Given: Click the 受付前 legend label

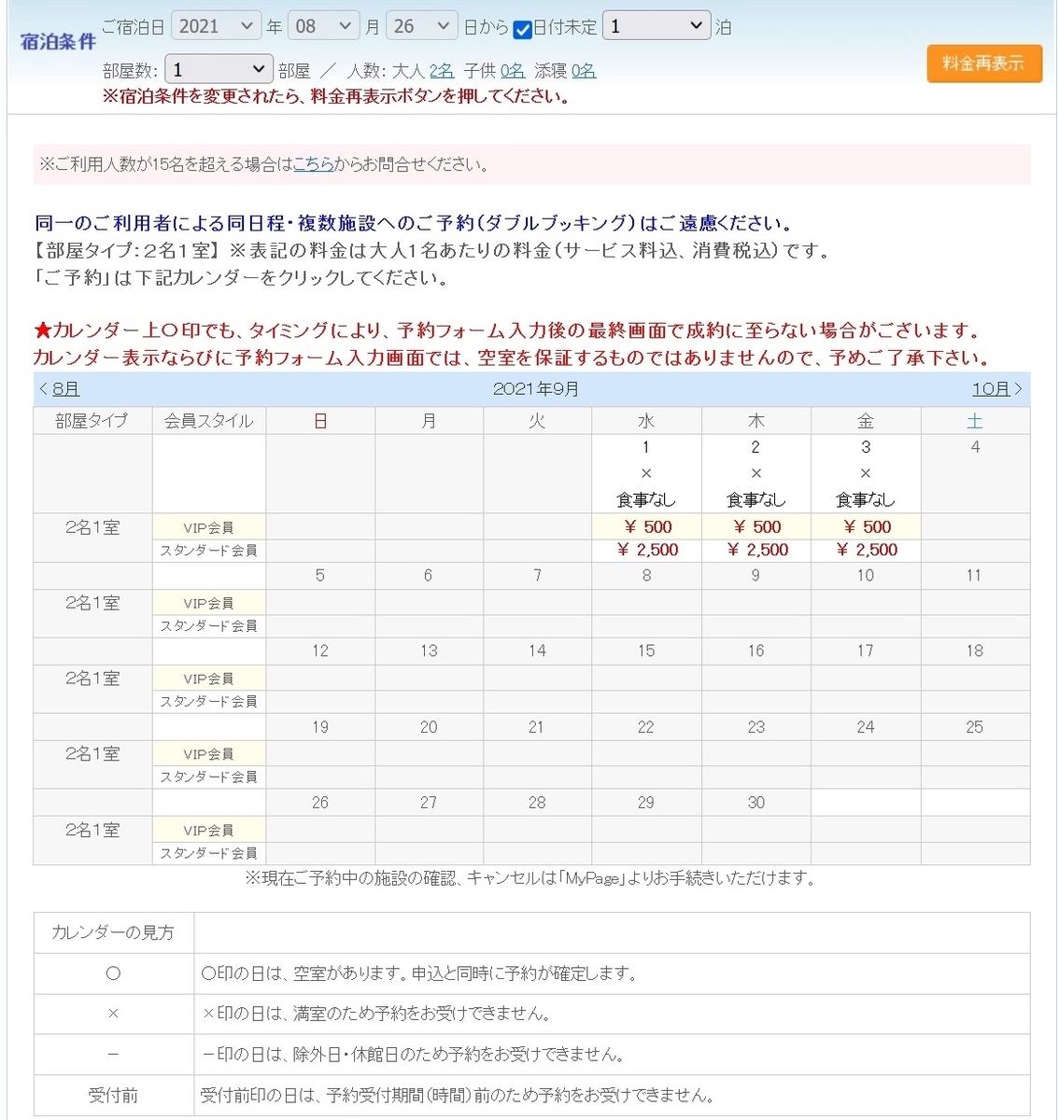Looking at the screenshot, I should (113, 1095).
